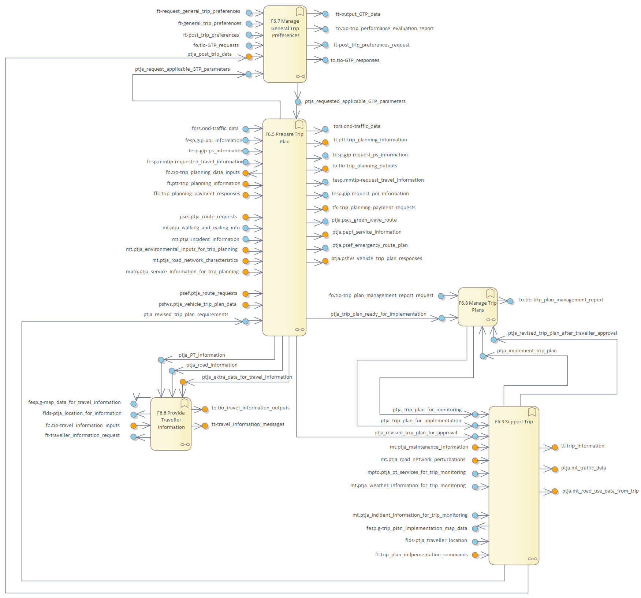The width and height of the screenshot is (641, 598).
Task: Click the composite link icon on F6.8 block
Action: point(491,320)
